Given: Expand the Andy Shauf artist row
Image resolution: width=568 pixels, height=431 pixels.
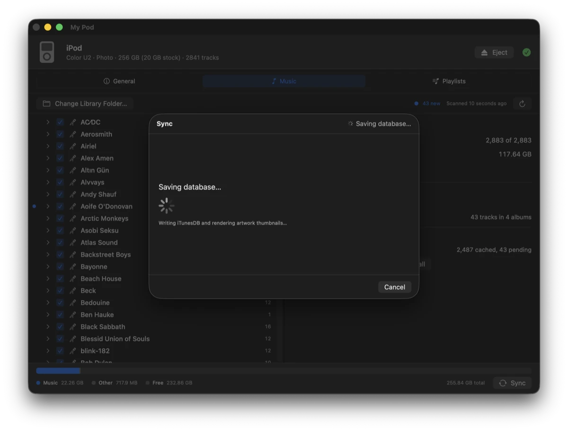Looking at the screenshot, I should [48, 194].
